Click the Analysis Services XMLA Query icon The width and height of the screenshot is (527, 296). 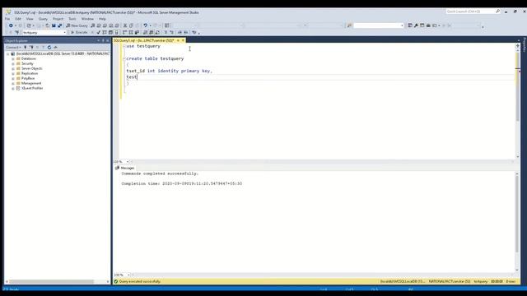(x=111, y=25)
